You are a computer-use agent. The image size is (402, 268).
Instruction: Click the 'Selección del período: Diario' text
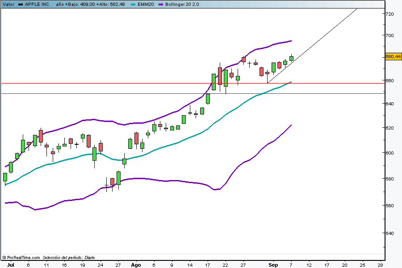(69, 258)
